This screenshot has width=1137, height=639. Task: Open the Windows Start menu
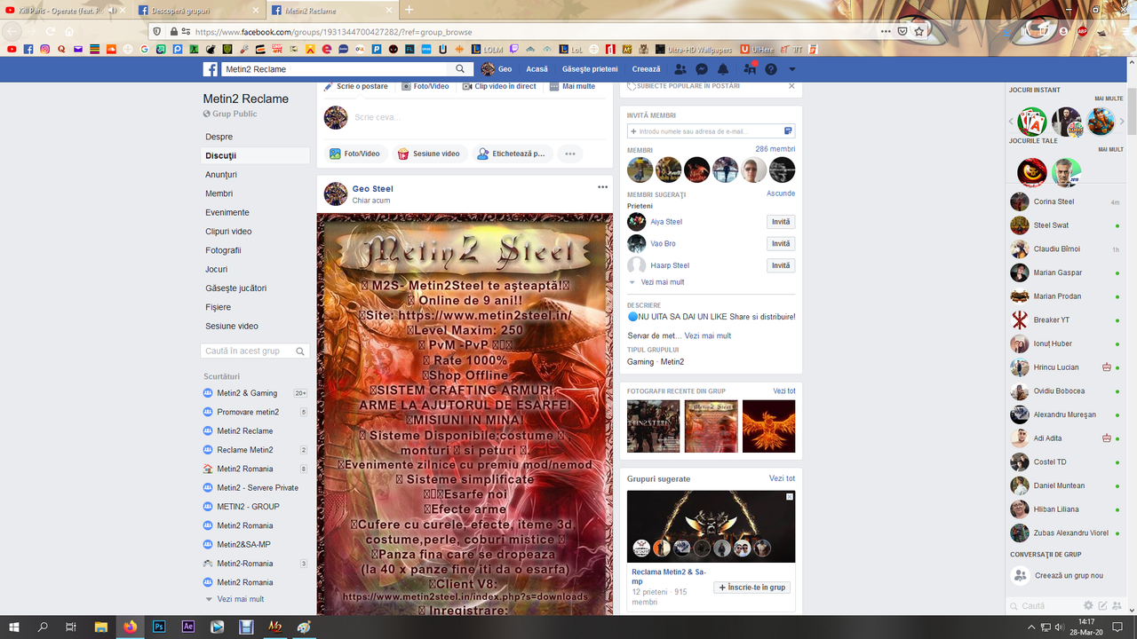[14, 627]
